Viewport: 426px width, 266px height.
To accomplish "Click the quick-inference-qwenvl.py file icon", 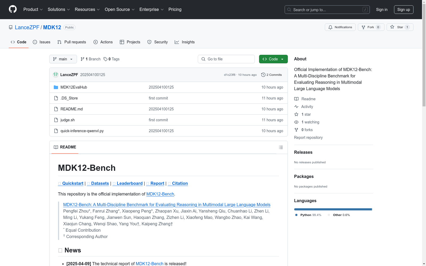I will tap(56, 131).
